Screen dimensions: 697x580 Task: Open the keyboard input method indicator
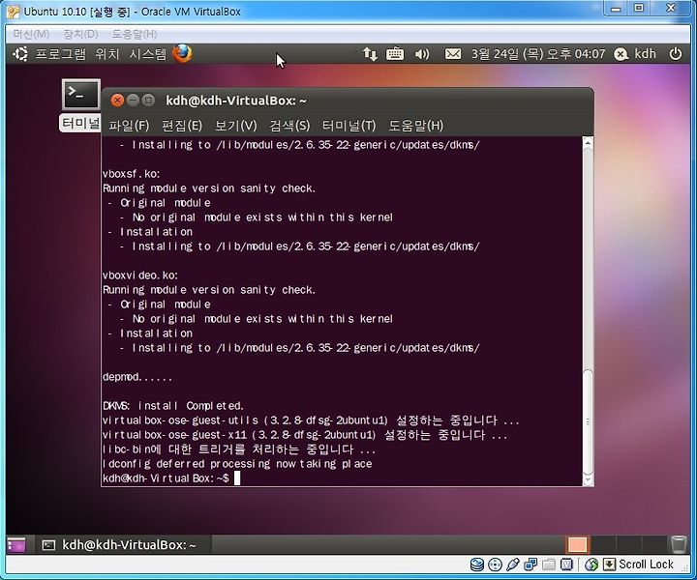[x=395, y=54]
